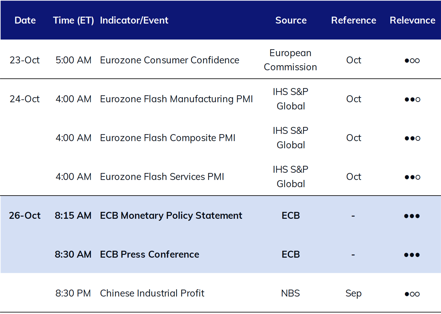The height and width of the screenshot is (314, 441).
Task: Click ECB Press Conference relevance dots
Action: click(412, 255)
